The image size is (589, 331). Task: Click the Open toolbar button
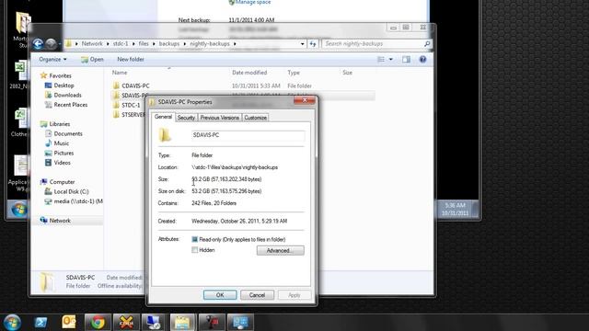(92, 59)
